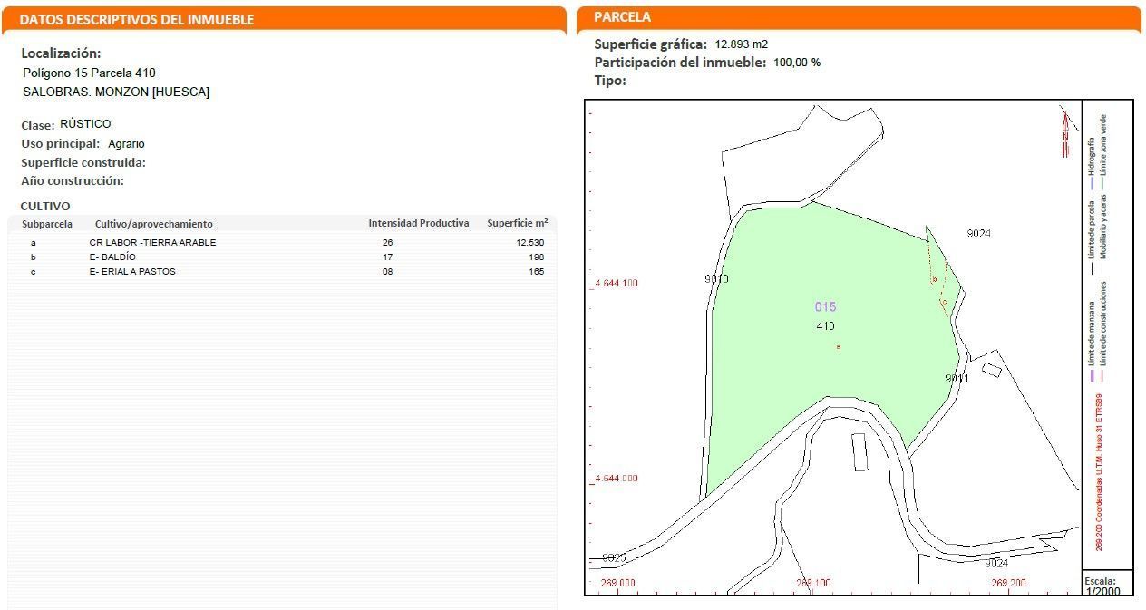Click the polygon 015 label on map
The width and height of the screenshot is (1146, 610).
[x=825, y=307]
